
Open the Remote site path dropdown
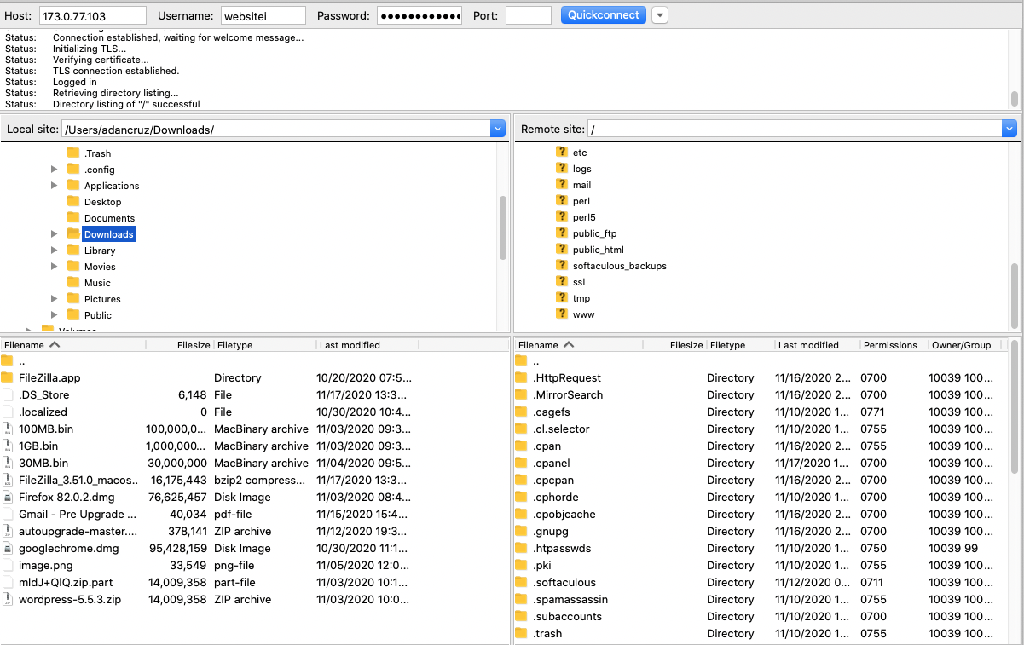pos(1010,129)
